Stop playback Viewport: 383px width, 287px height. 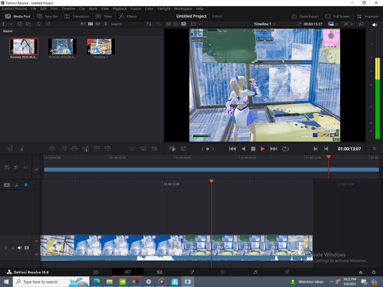[x=253, y=148]
